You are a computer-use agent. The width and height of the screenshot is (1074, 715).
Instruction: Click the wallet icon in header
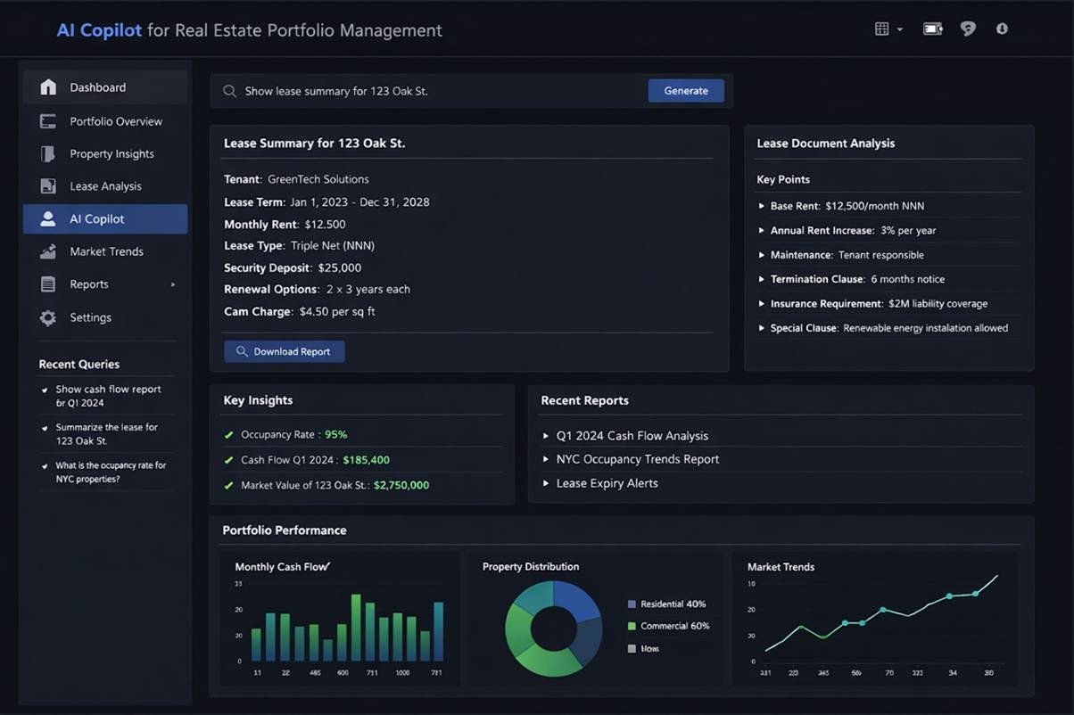(x=933, y=29)
